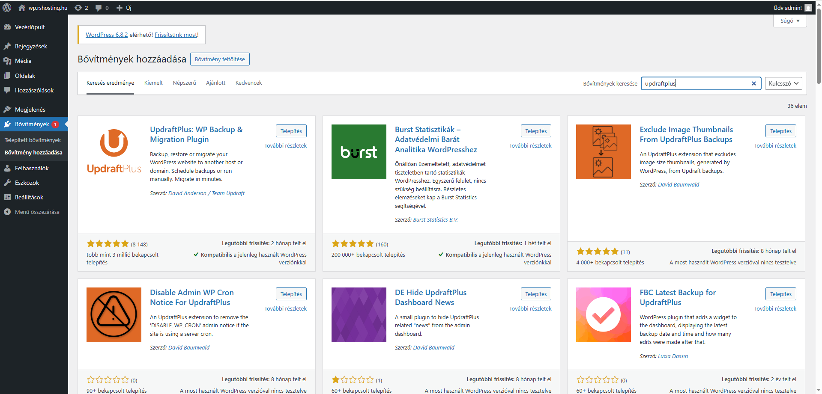Clear the search field with the X icon
822x394 pixels.
(753, 83)
